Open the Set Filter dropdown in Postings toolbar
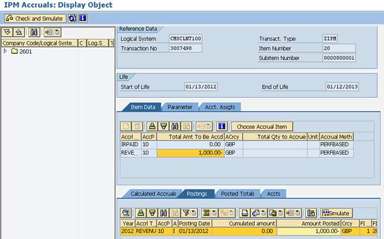 (x=189, y=213)
